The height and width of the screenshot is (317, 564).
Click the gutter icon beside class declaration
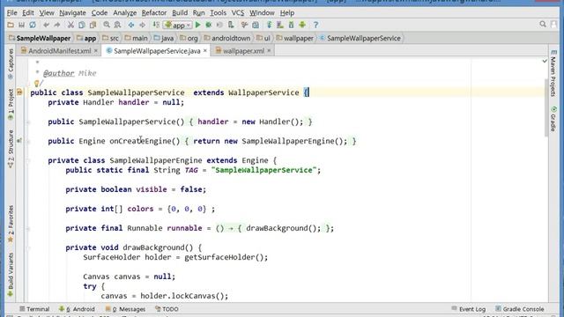[19, 92]
